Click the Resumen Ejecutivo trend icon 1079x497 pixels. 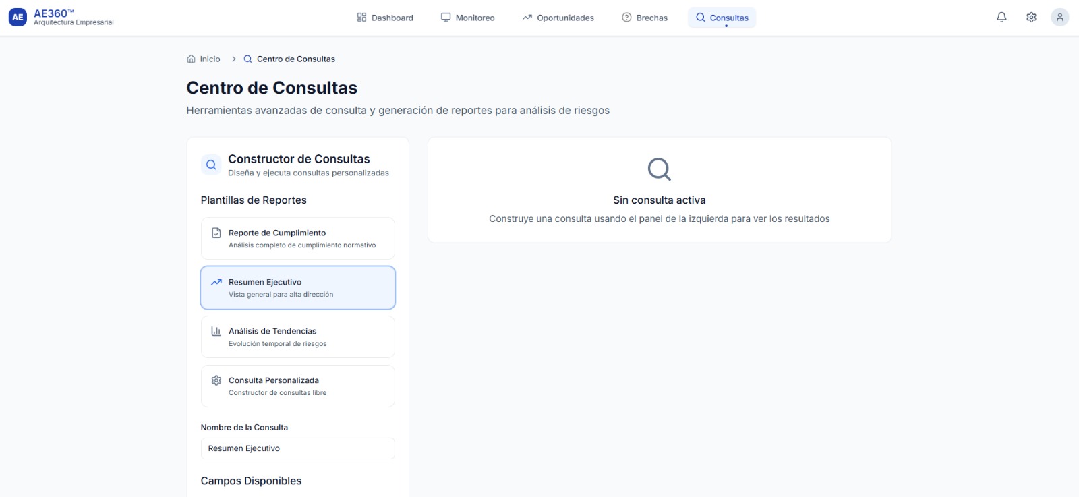point(216,282)
